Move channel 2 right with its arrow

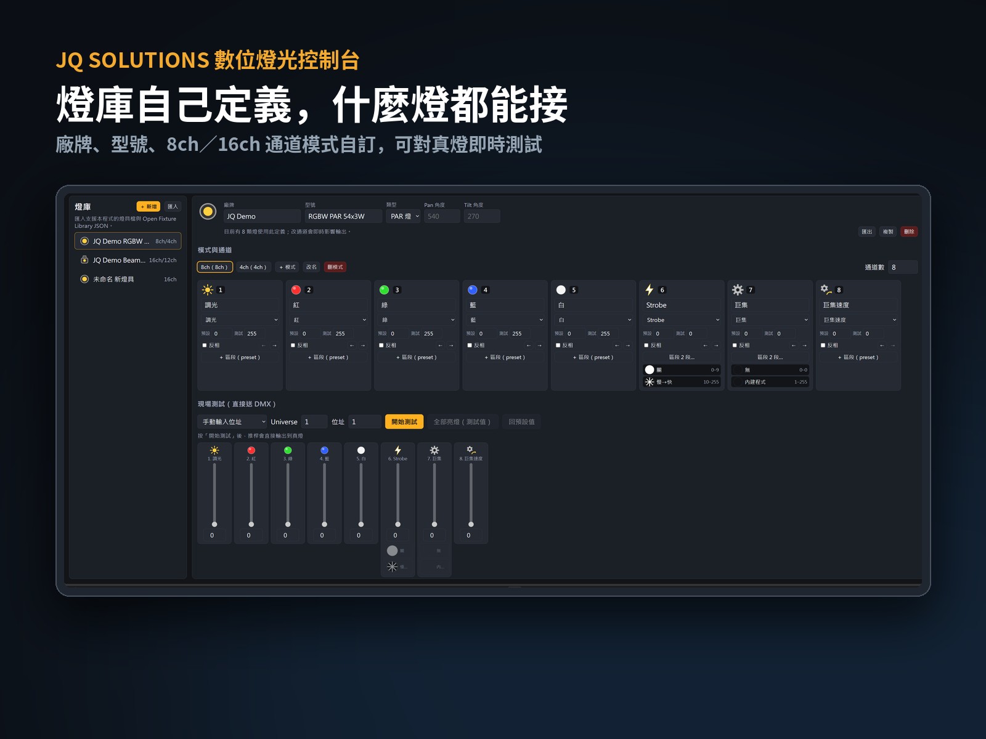point(363,345)
